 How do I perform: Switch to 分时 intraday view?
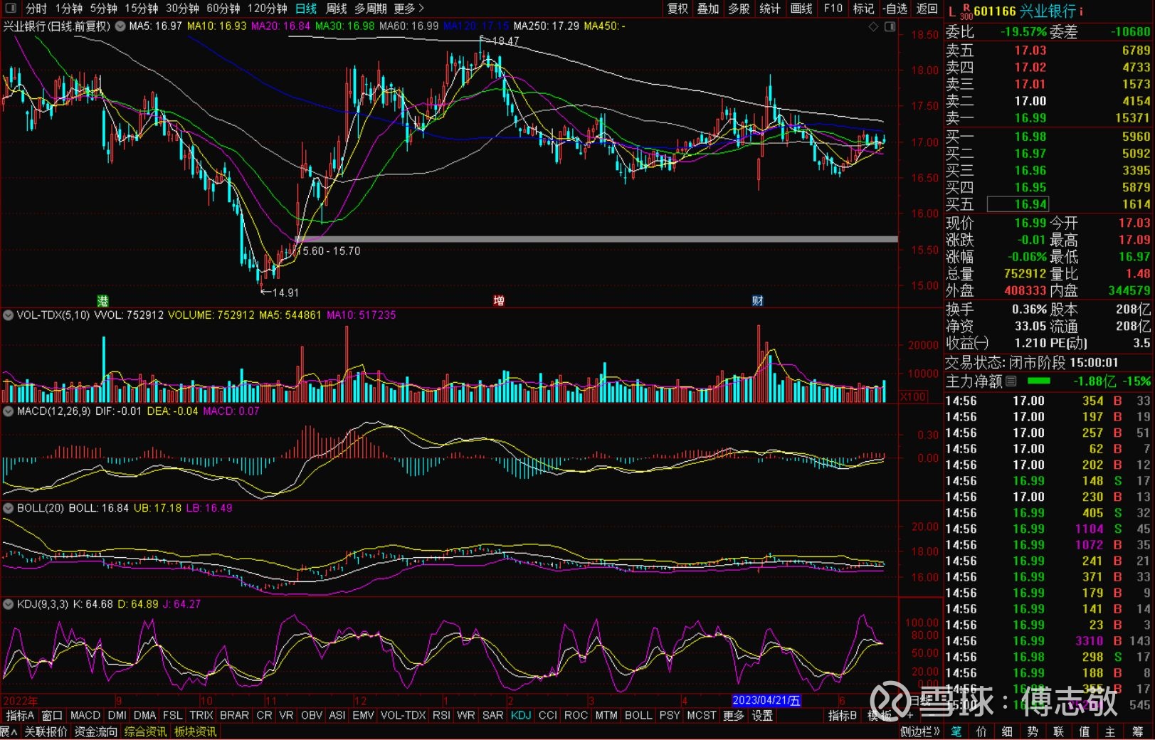click(x=36, y=9)
